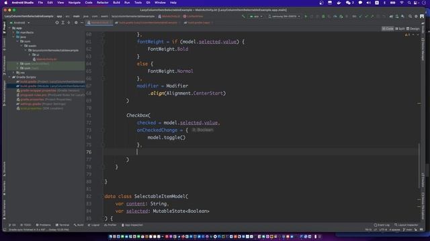Open Search Everywhere magnifier icon
The height and width of the screenshot is (241, 430).
coord(411,16)
